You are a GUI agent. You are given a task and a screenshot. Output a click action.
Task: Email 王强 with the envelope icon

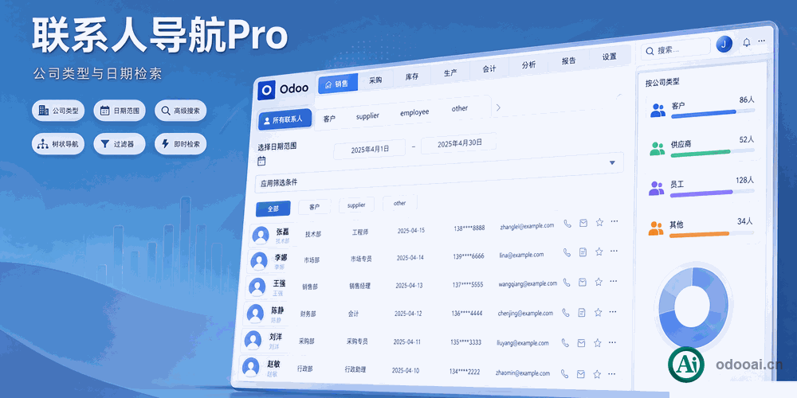[583, 283]
